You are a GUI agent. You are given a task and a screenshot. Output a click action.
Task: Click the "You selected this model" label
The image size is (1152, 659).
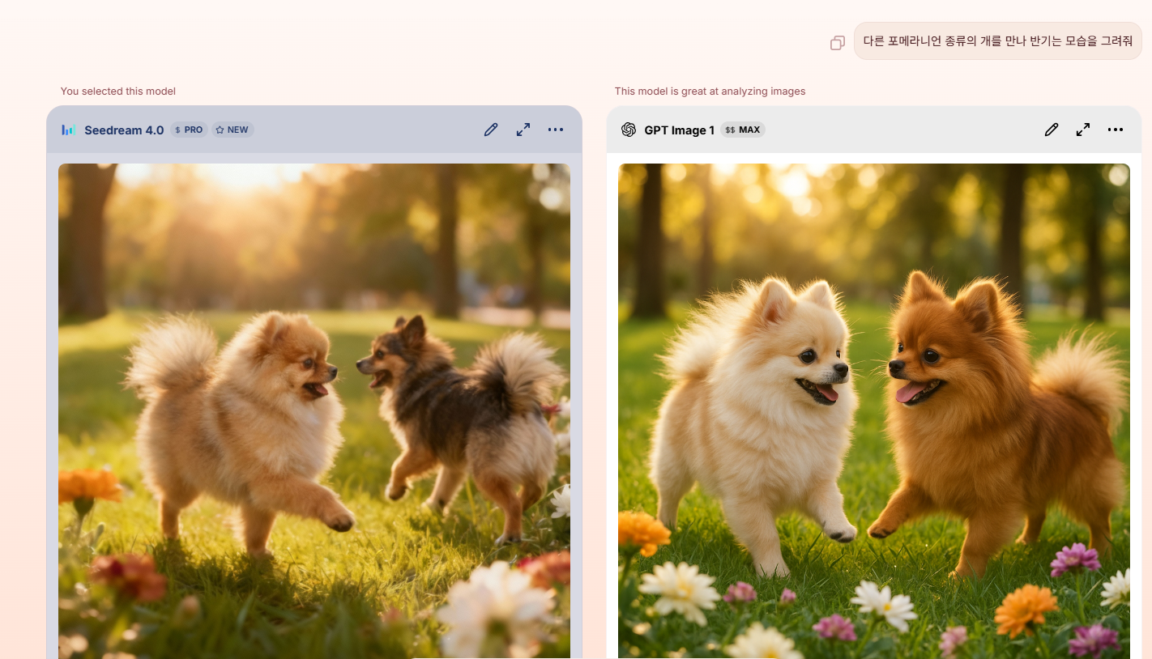coord(118,91)
